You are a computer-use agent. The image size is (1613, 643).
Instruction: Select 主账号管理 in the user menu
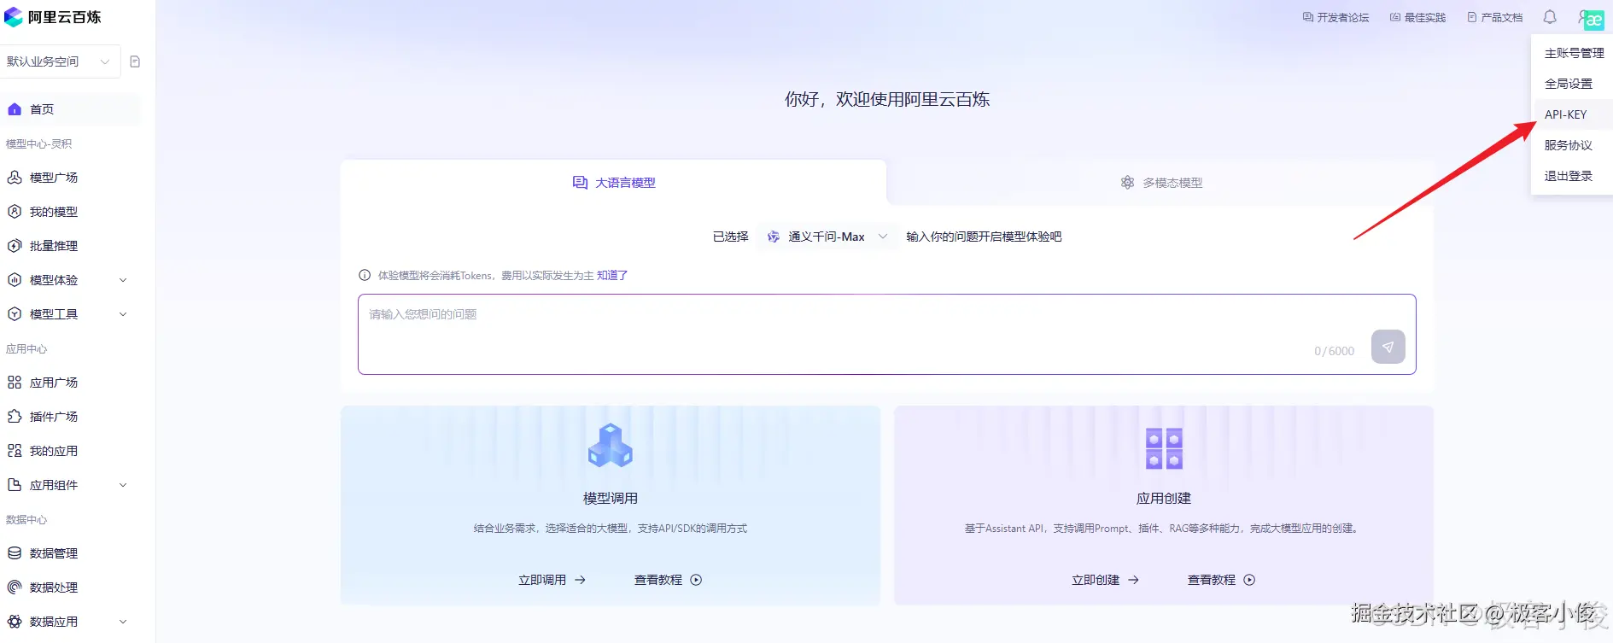pyautogui.click(x=1574, y=53)
